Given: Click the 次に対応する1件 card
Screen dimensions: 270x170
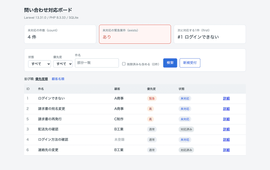Looking at the screenshot, I should coord(210,34).
